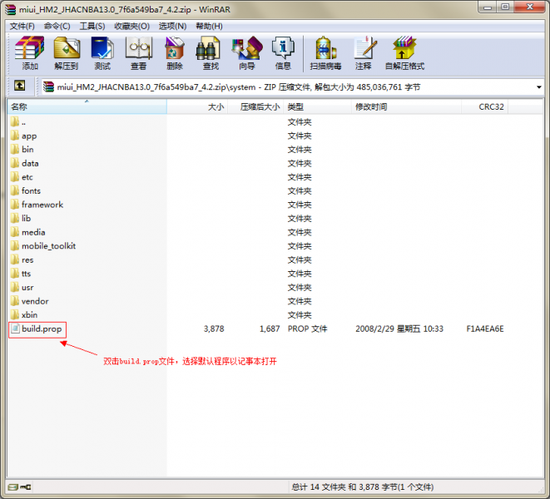The width and height of the screenshot is (550, 499).
Task: Expand the address path dropdown arrow
Action: [539, 87]
